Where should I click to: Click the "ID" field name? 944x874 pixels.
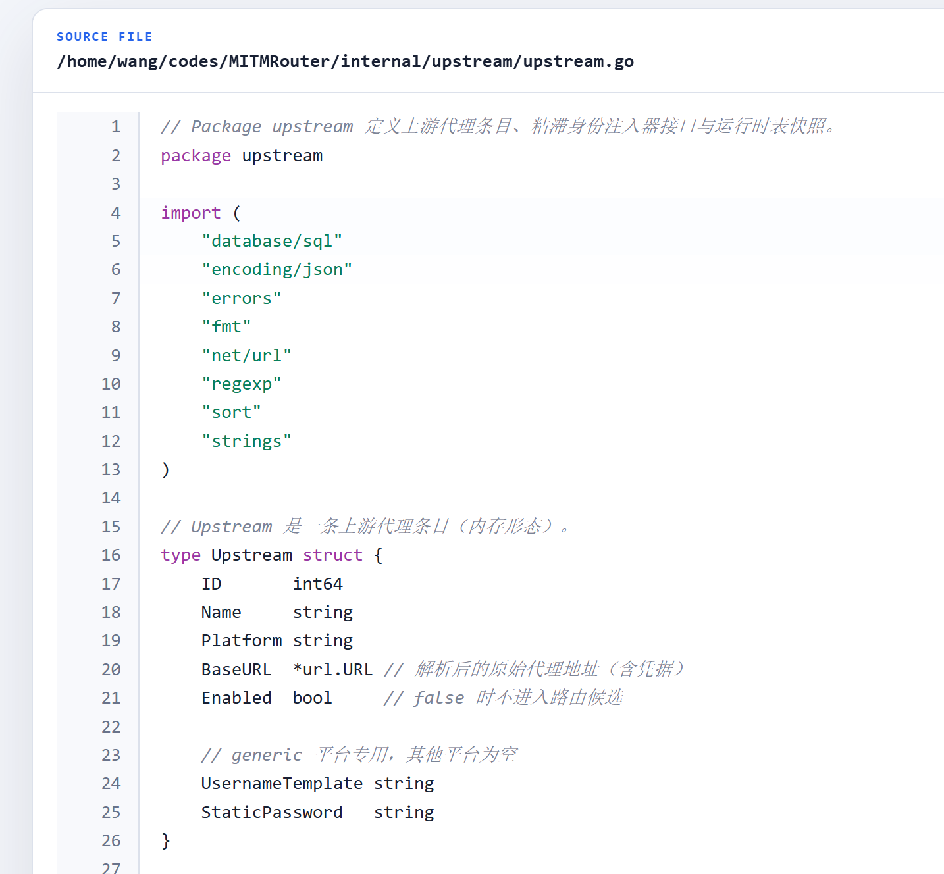tap(211, 584)
